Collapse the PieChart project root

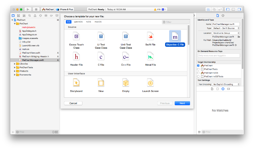point(12,20)
